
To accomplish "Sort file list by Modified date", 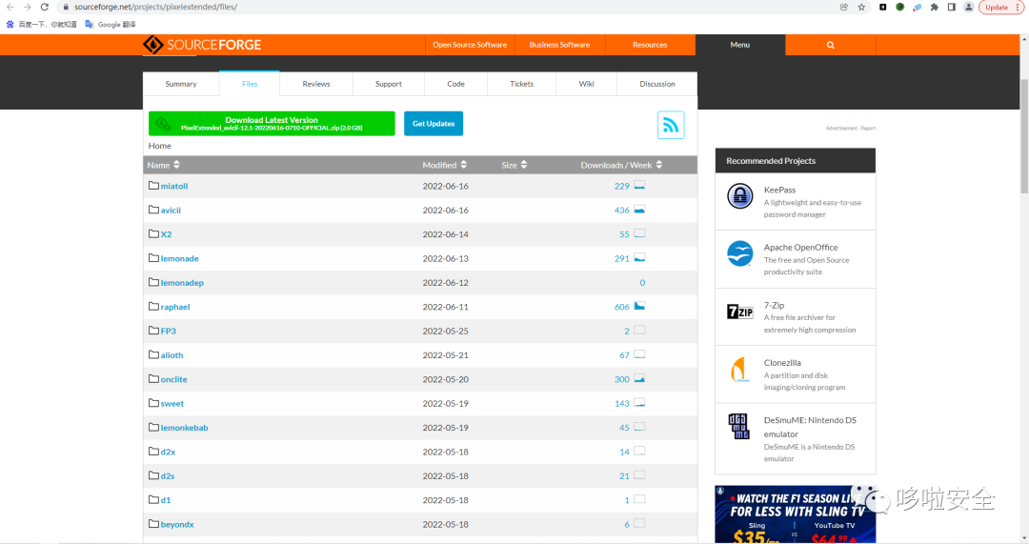I will click(x=444, y=166).
